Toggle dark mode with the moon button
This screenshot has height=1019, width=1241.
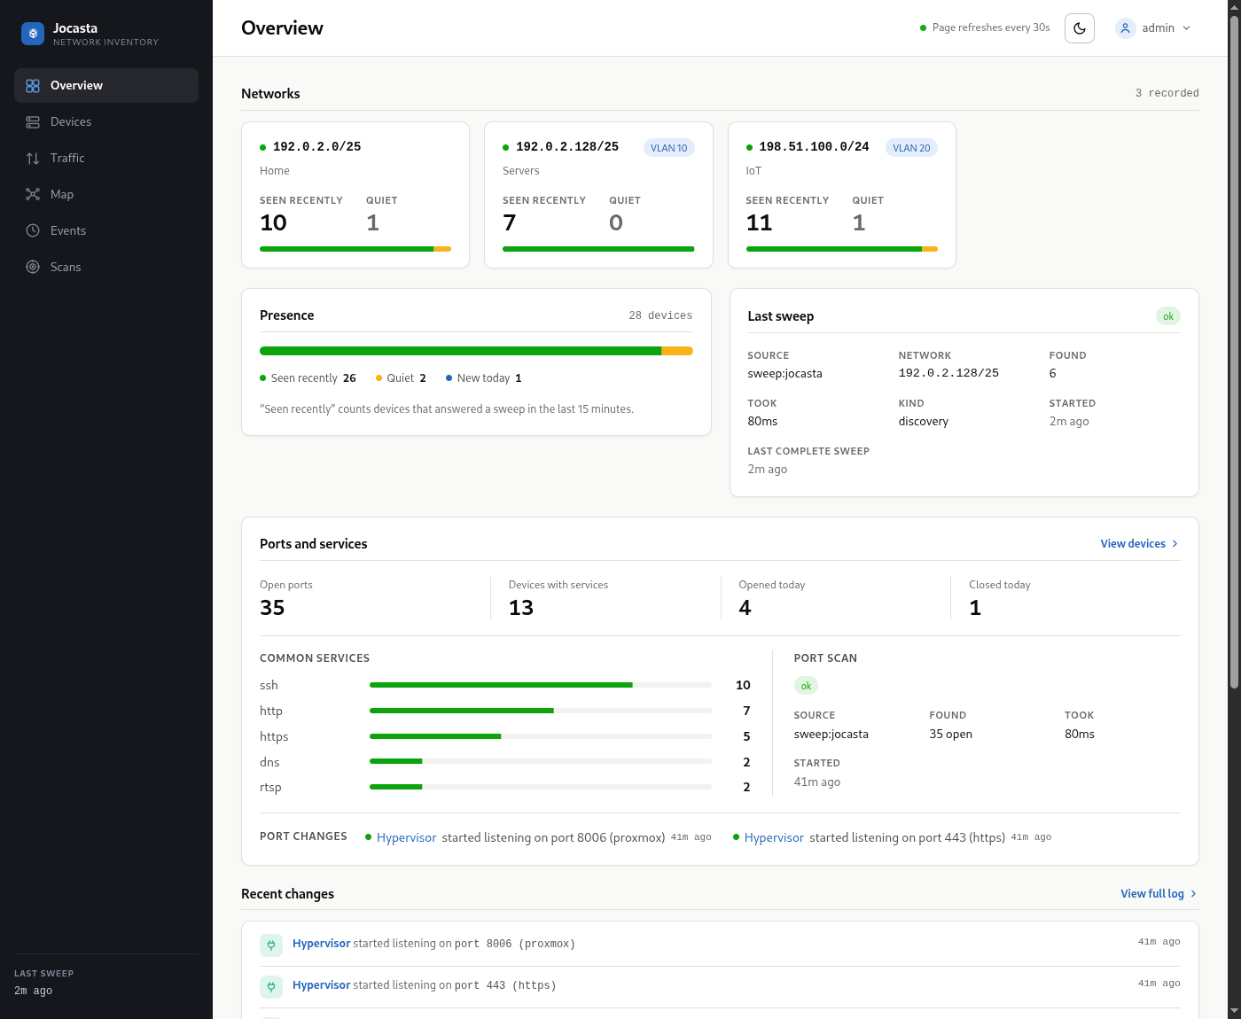pos(1080,28)
